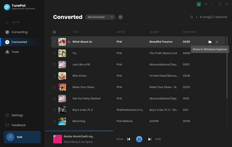Open the Home page

13,22
